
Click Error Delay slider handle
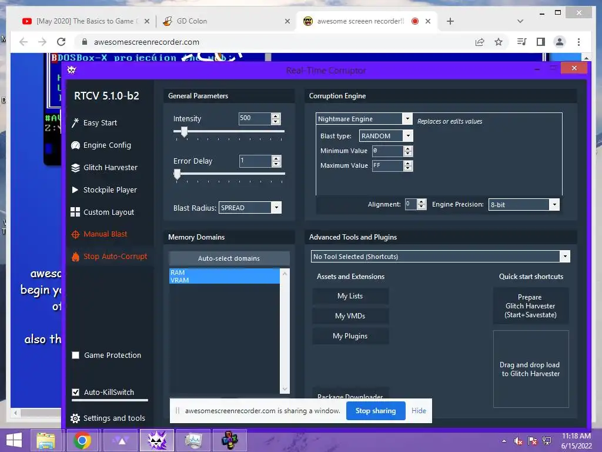(x=177, y=174)
